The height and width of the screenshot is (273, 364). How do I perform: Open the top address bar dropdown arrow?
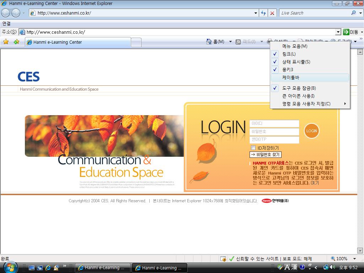coord(256,13)
